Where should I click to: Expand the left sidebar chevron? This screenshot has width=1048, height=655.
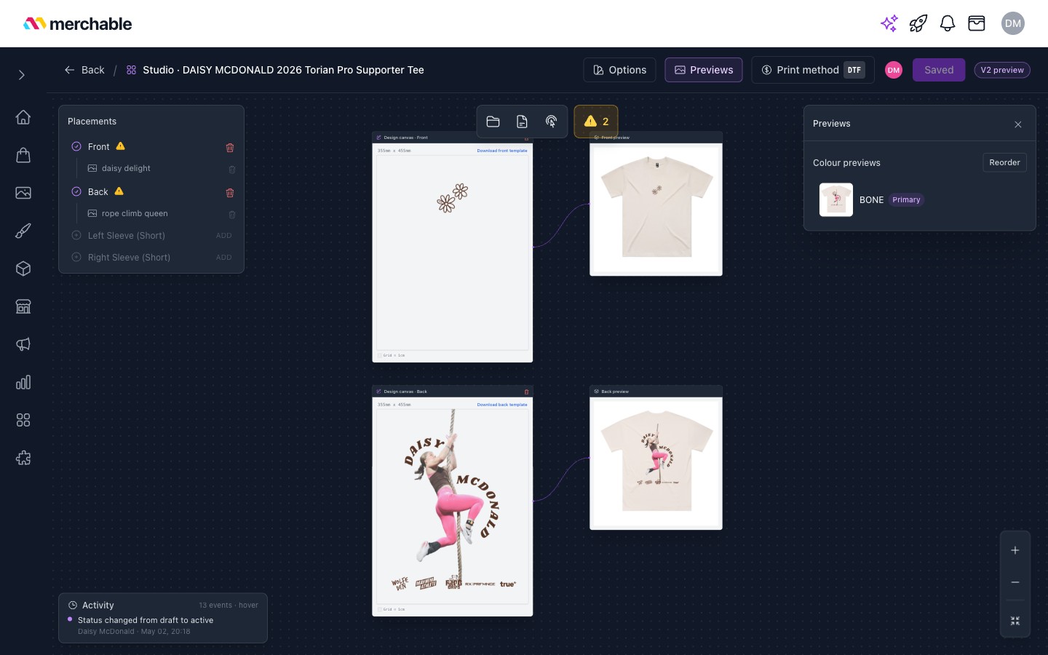22,75
